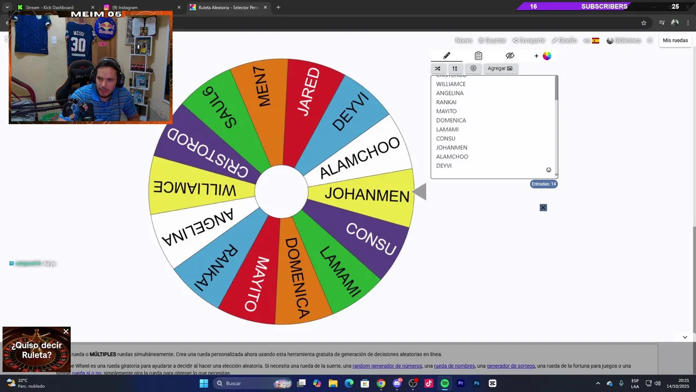Open the results clipboard list tab
696x392 pixels.
click(x=478, y=56)
